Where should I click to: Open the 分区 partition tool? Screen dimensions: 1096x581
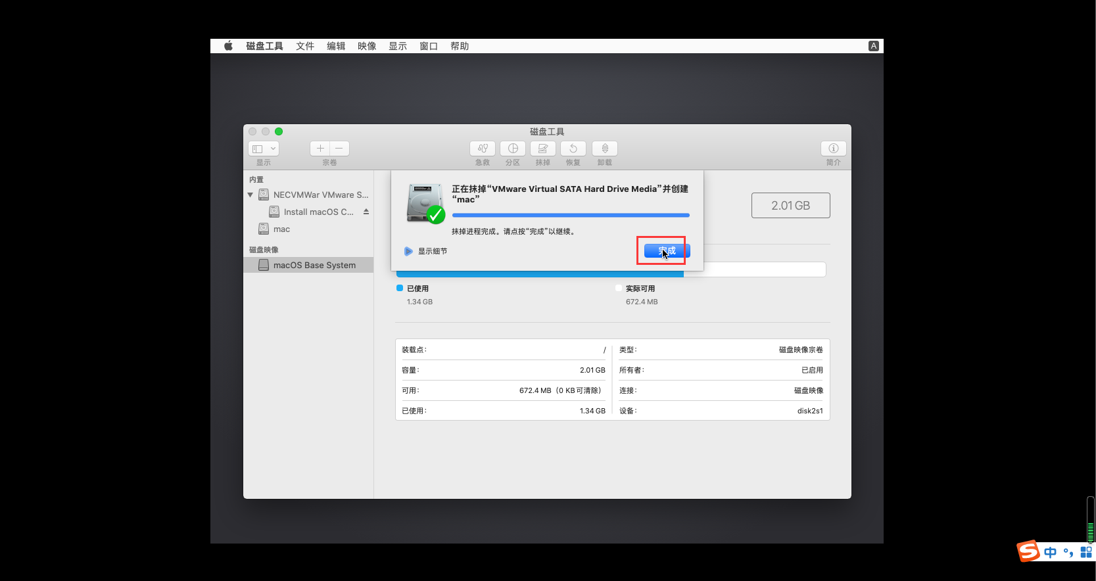point(513,149)
